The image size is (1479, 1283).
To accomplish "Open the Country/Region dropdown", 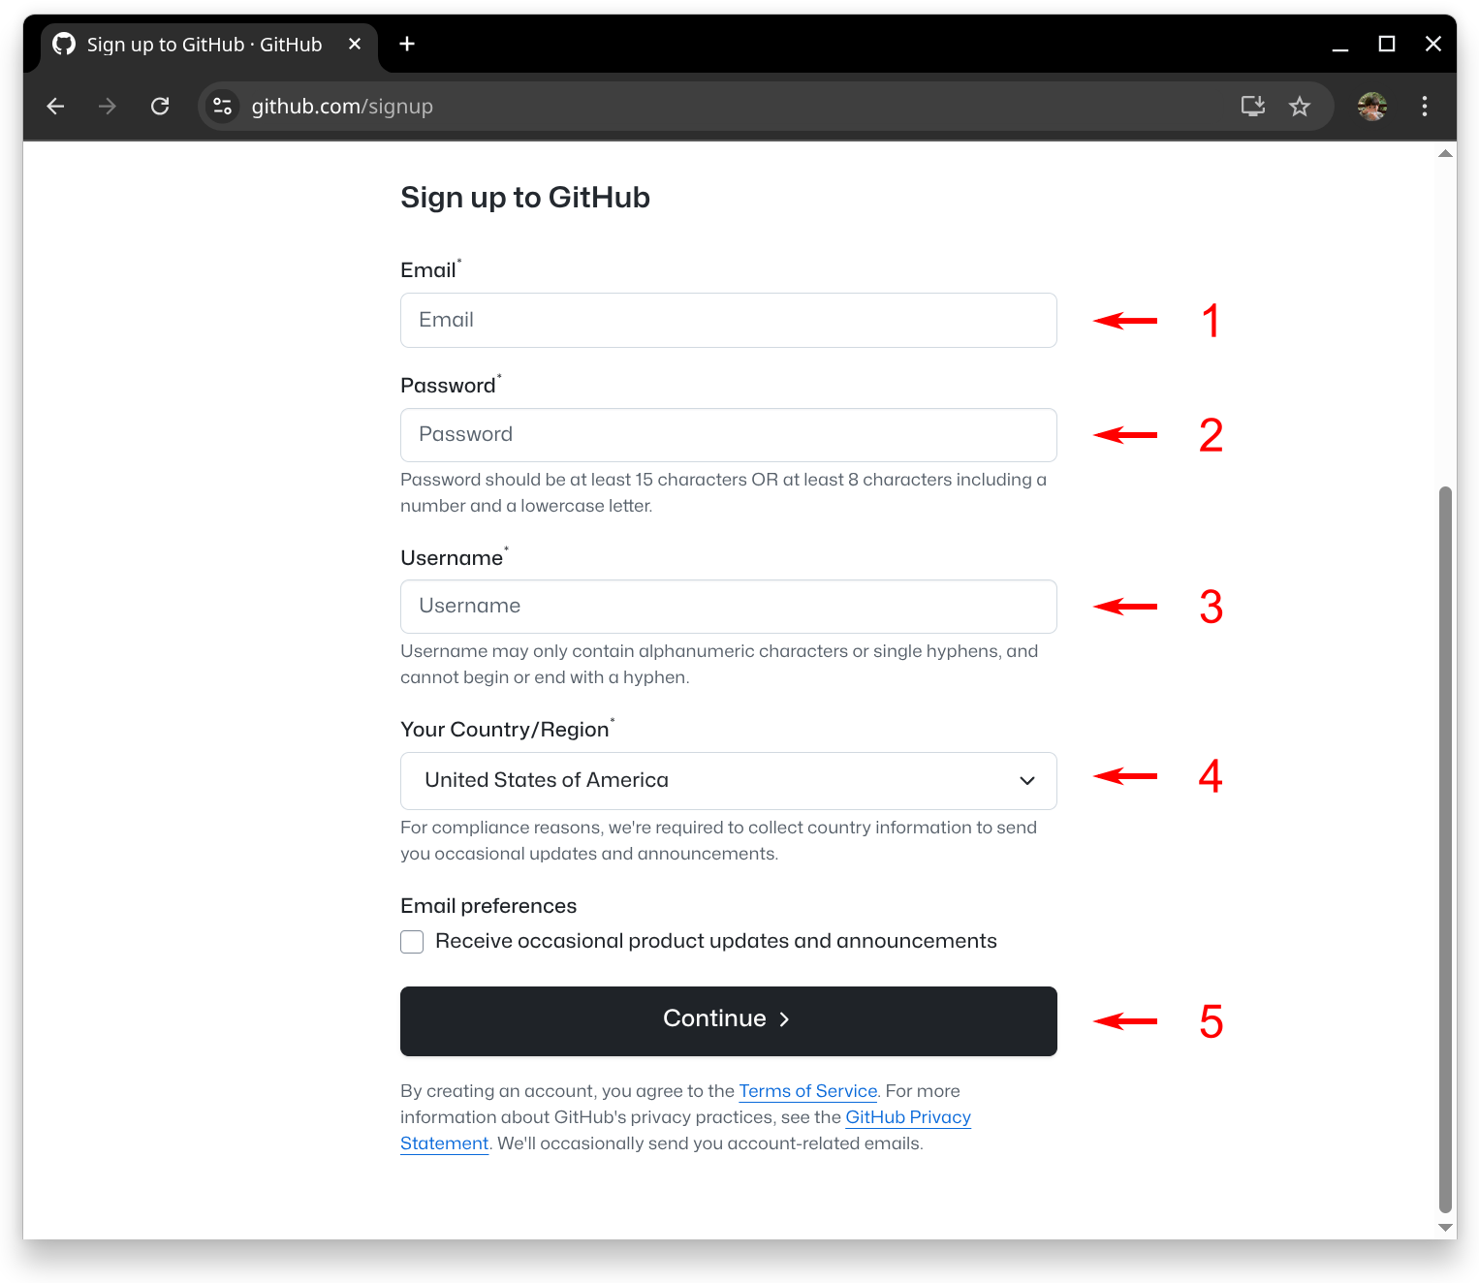I will 729,781.
